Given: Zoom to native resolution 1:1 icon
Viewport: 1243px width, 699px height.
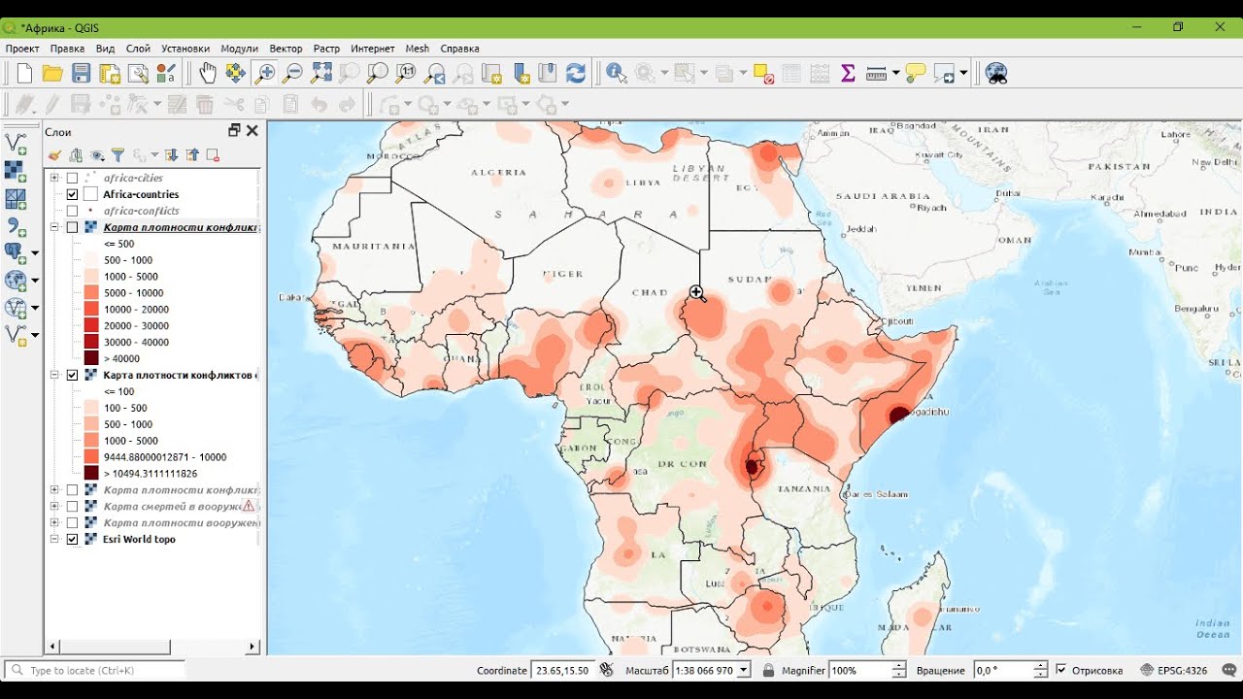Looking at the screenshot, I should point(406,73).
